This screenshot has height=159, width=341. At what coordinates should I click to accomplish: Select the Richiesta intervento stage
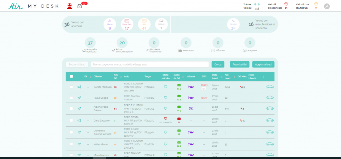coord(154,43)
